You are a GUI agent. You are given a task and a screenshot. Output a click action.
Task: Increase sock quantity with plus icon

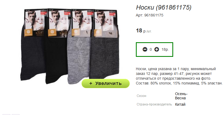coord(157,49)
